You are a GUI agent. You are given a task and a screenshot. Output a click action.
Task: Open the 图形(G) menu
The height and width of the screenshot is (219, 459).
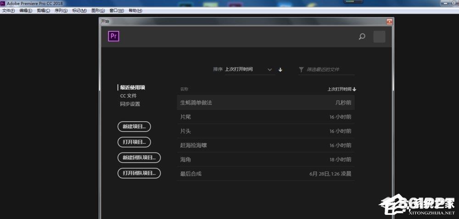tap(98, 11)
